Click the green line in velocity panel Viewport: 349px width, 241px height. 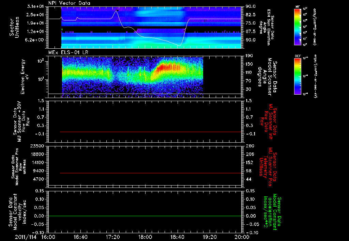coord(145,216)
